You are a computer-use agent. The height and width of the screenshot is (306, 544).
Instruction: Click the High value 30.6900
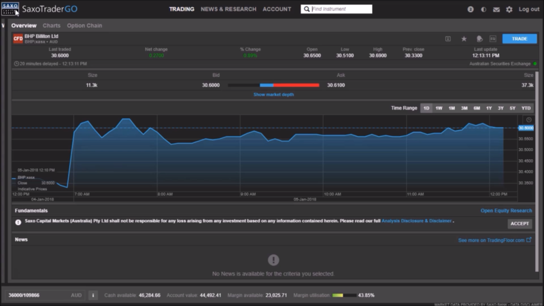(x=377, y=56)
